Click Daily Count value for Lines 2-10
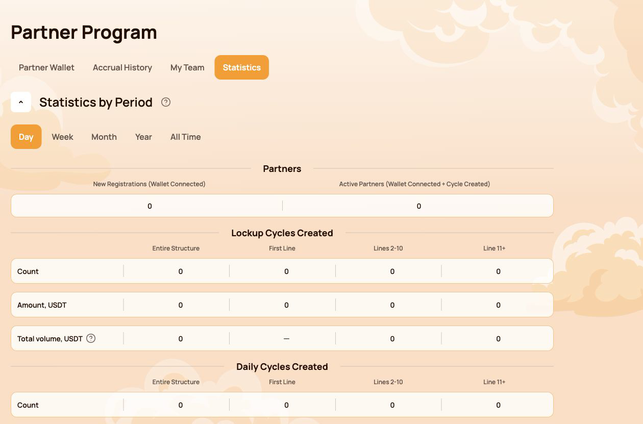 tap(392, 405)
